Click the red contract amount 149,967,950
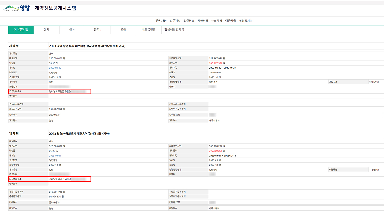The image size is (384, 214). [216, 63]
